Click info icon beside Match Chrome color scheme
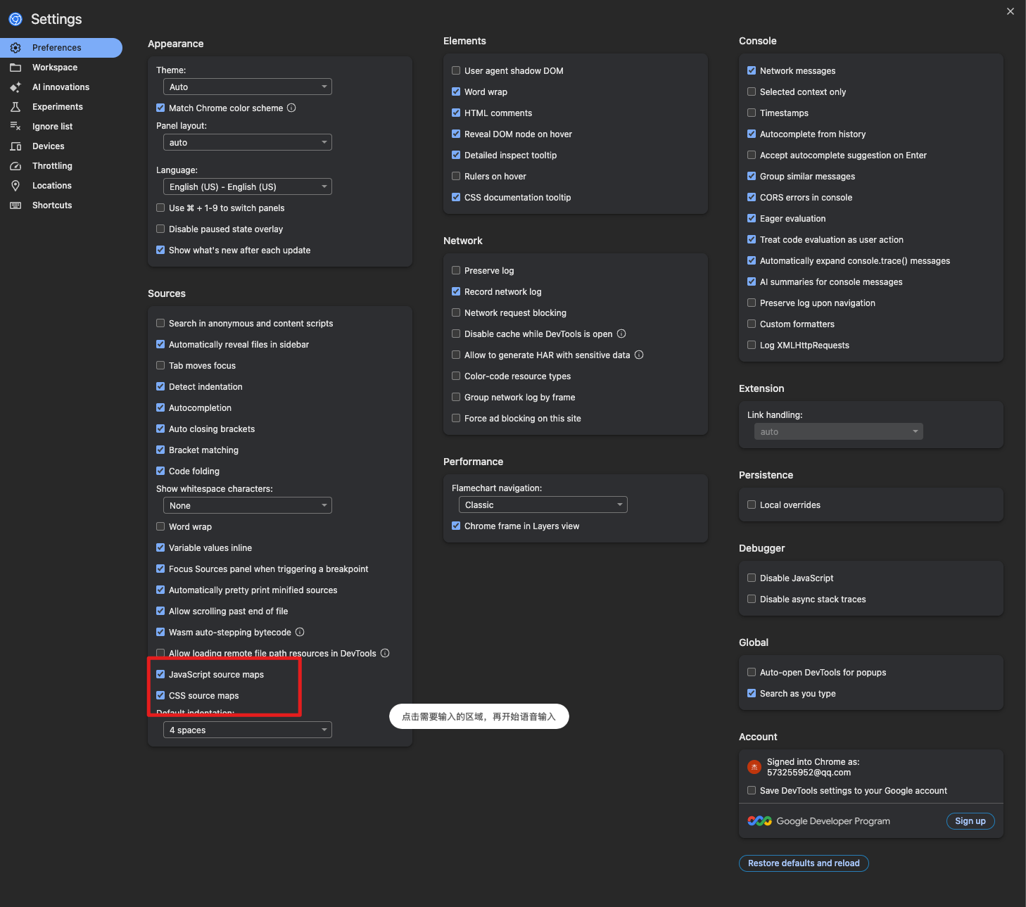Viewport: 1026px width, 907px height. point(291,108)
